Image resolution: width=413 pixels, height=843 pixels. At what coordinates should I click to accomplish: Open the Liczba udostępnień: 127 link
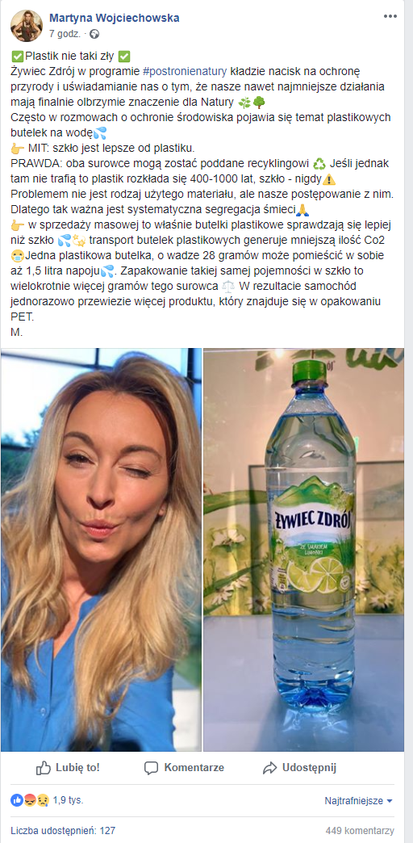pos(63,831)
